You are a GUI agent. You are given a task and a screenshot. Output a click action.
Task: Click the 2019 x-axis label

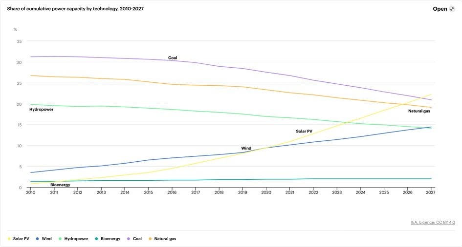(242, 192)
